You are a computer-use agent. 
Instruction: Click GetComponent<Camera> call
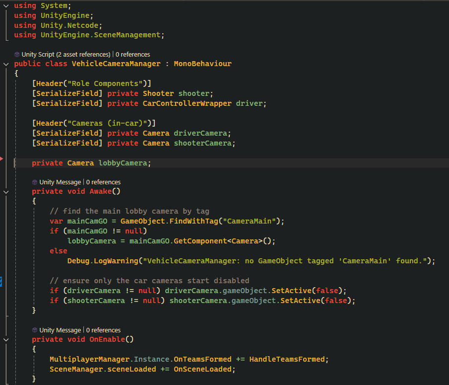(x=218, y=241)
